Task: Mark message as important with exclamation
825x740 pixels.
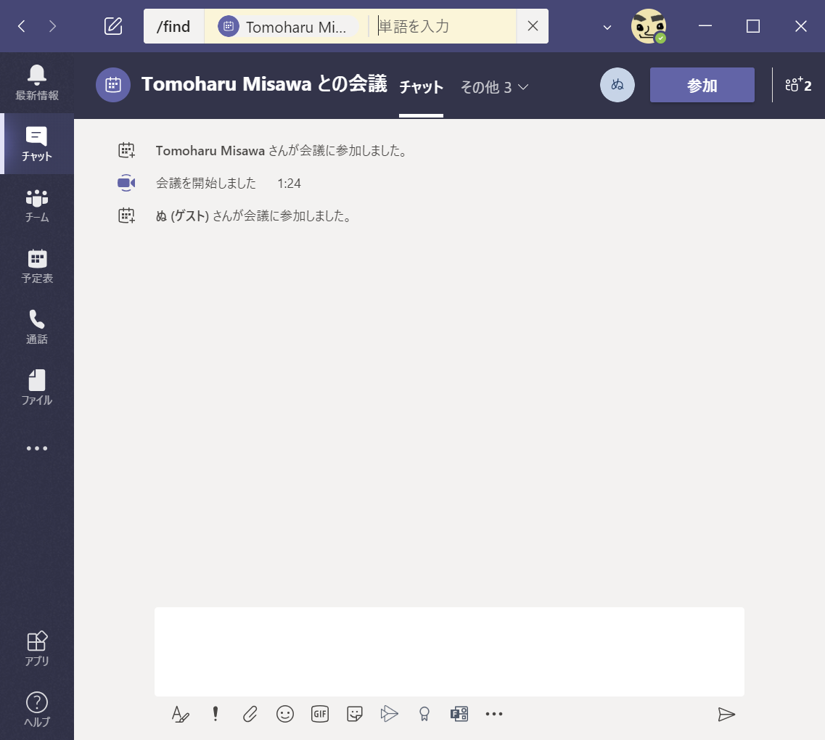Action: point(216,714)
